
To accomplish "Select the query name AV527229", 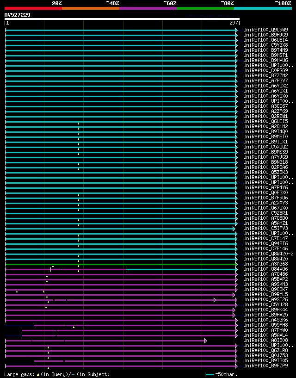I will pyautogui.click(x=18, y=15).
